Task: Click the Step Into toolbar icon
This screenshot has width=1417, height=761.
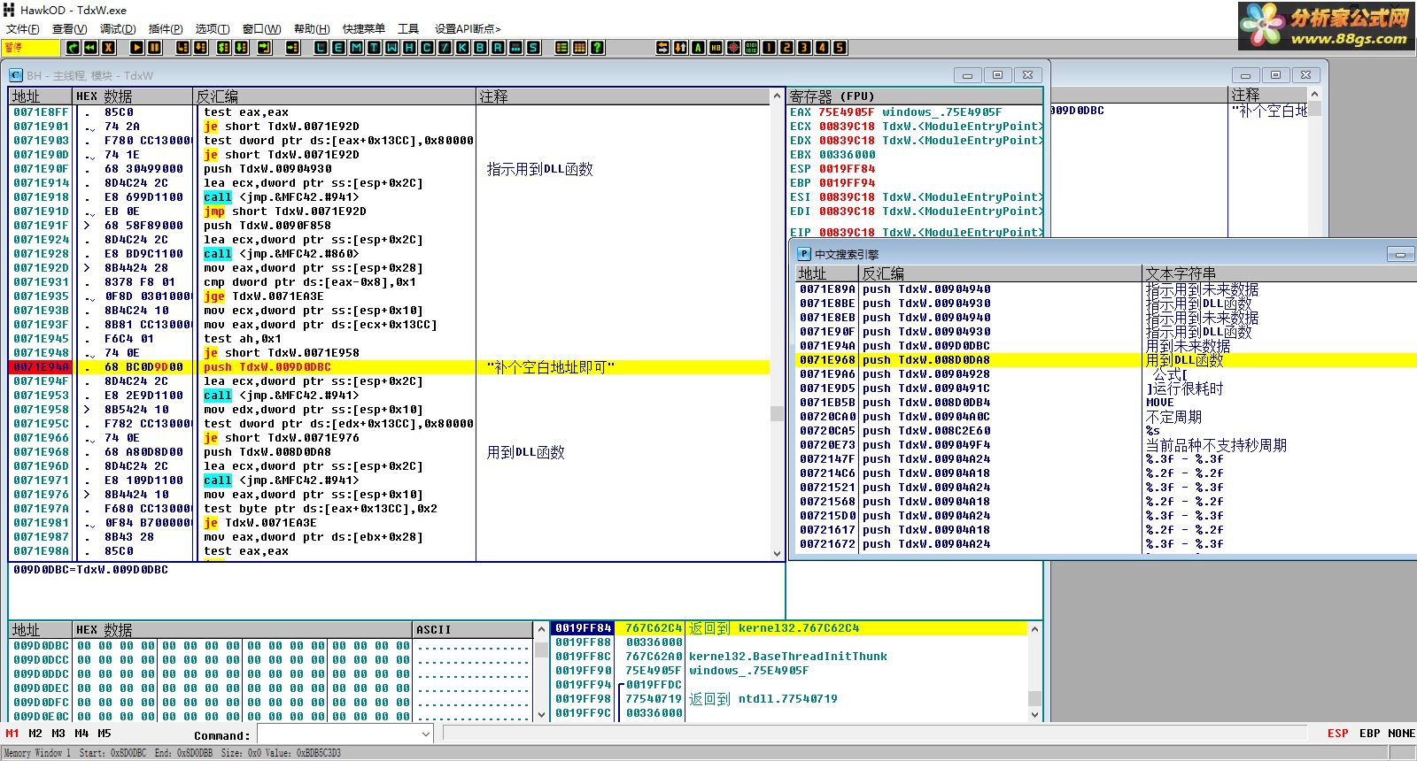Action: click(x=183, y=48)
